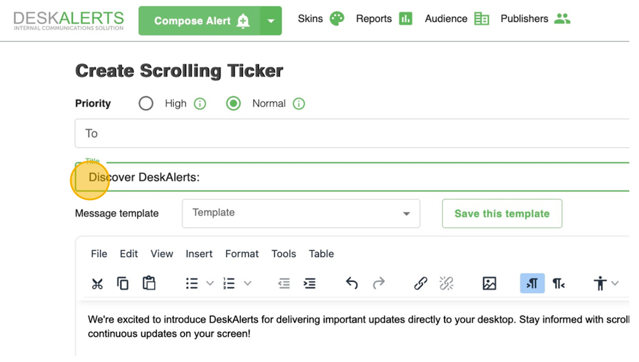
Task: Open the Reports section
Action: pyautogui.click(x=384, y=19)
